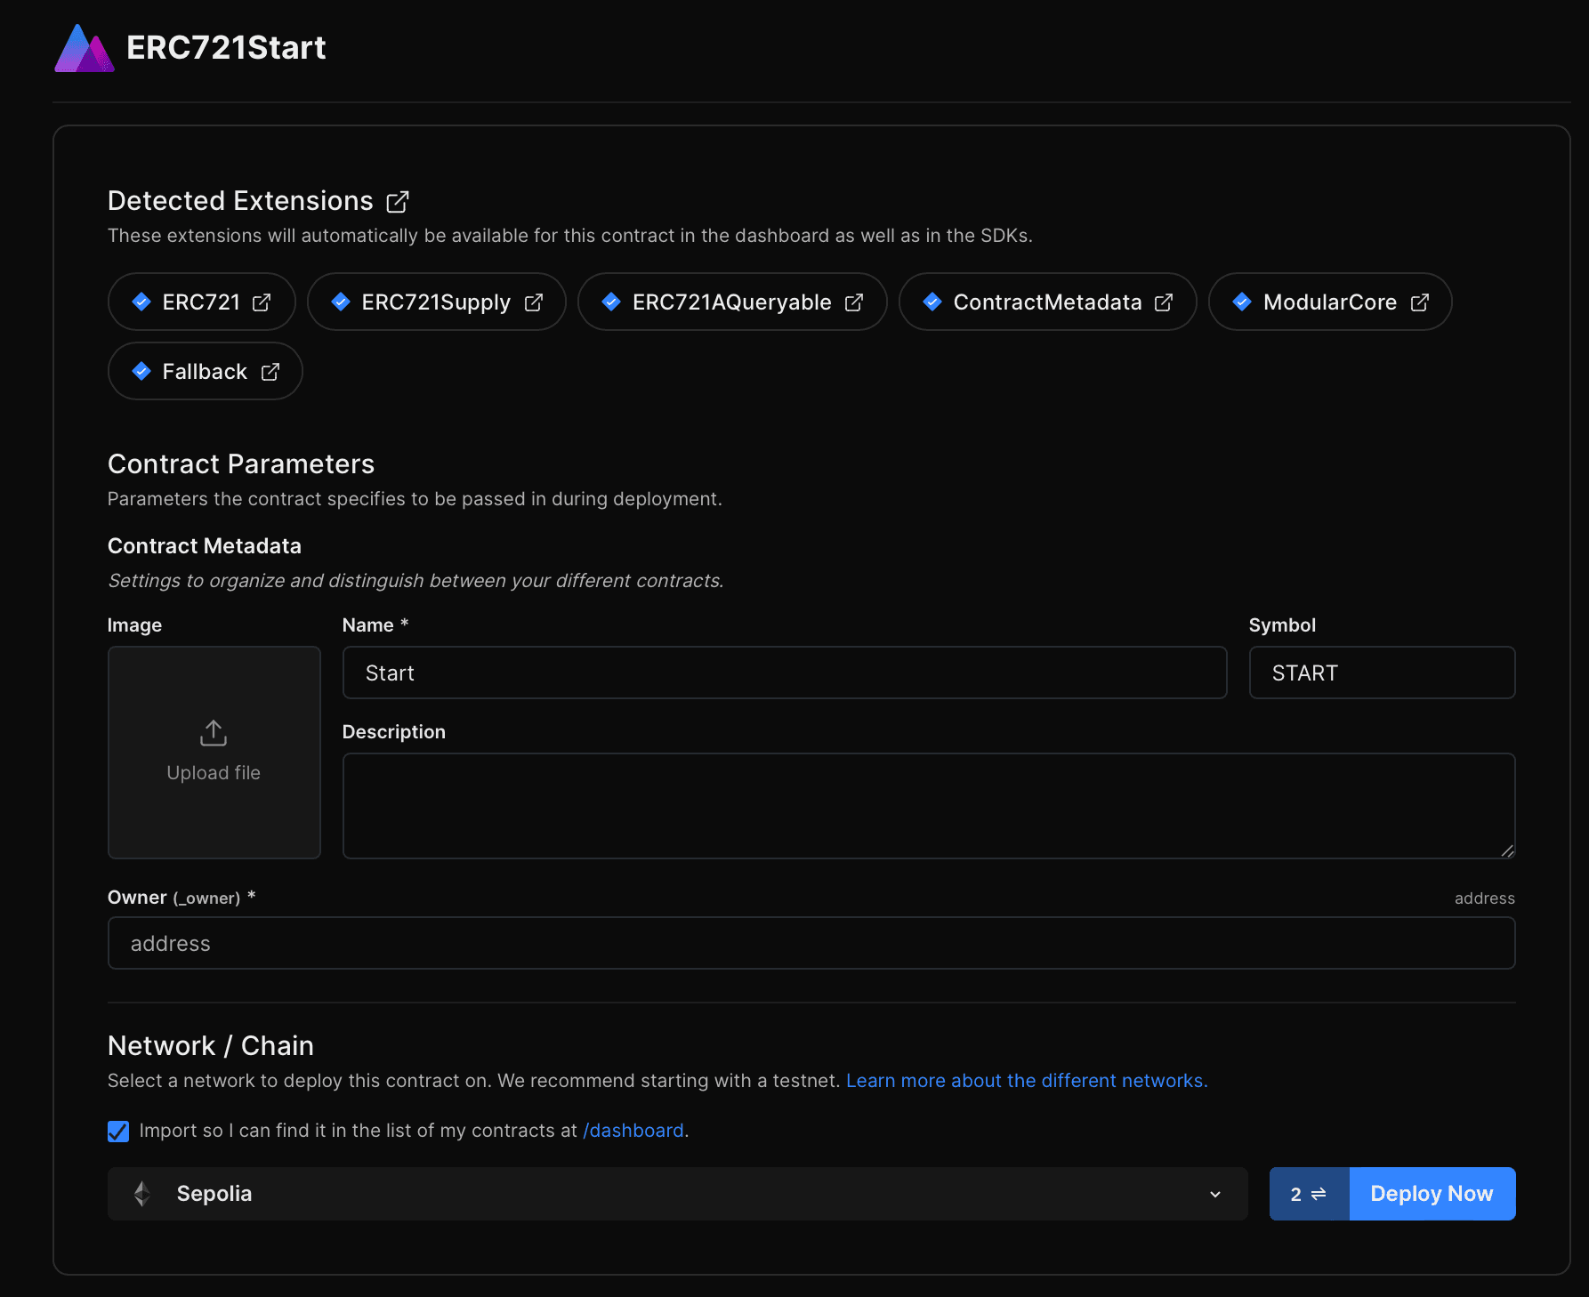Click the 2 transactions swap indicator
The image size is (1589, 1297).
[1309, 1194]
